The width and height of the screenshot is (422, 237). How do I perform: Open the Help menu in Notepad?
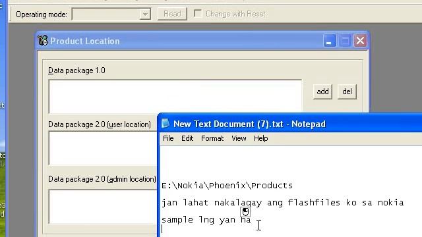coord(261,138)
